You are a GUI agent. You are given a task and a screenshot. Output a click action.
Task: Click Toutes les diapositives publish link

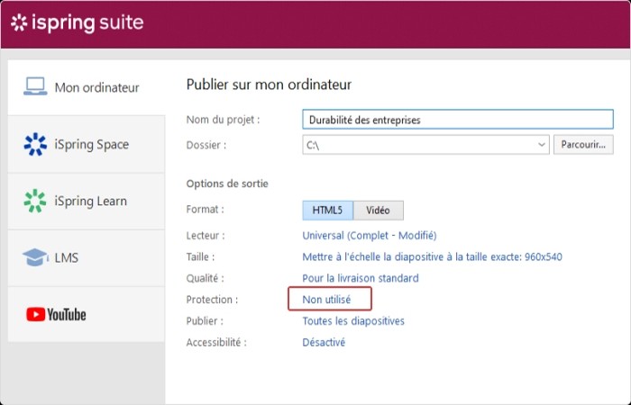(x=353, y=321)
